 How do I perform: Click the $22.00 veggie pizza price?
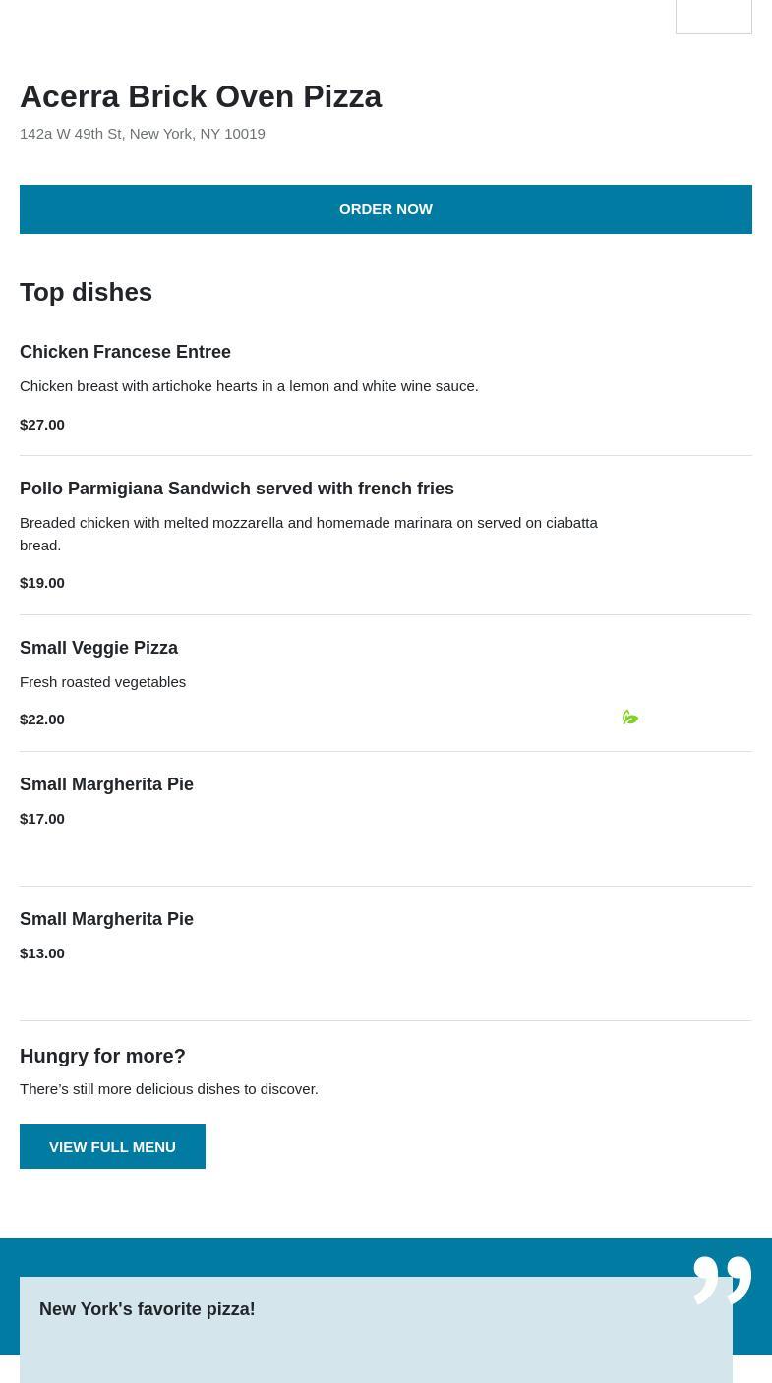tap(42, 720)
